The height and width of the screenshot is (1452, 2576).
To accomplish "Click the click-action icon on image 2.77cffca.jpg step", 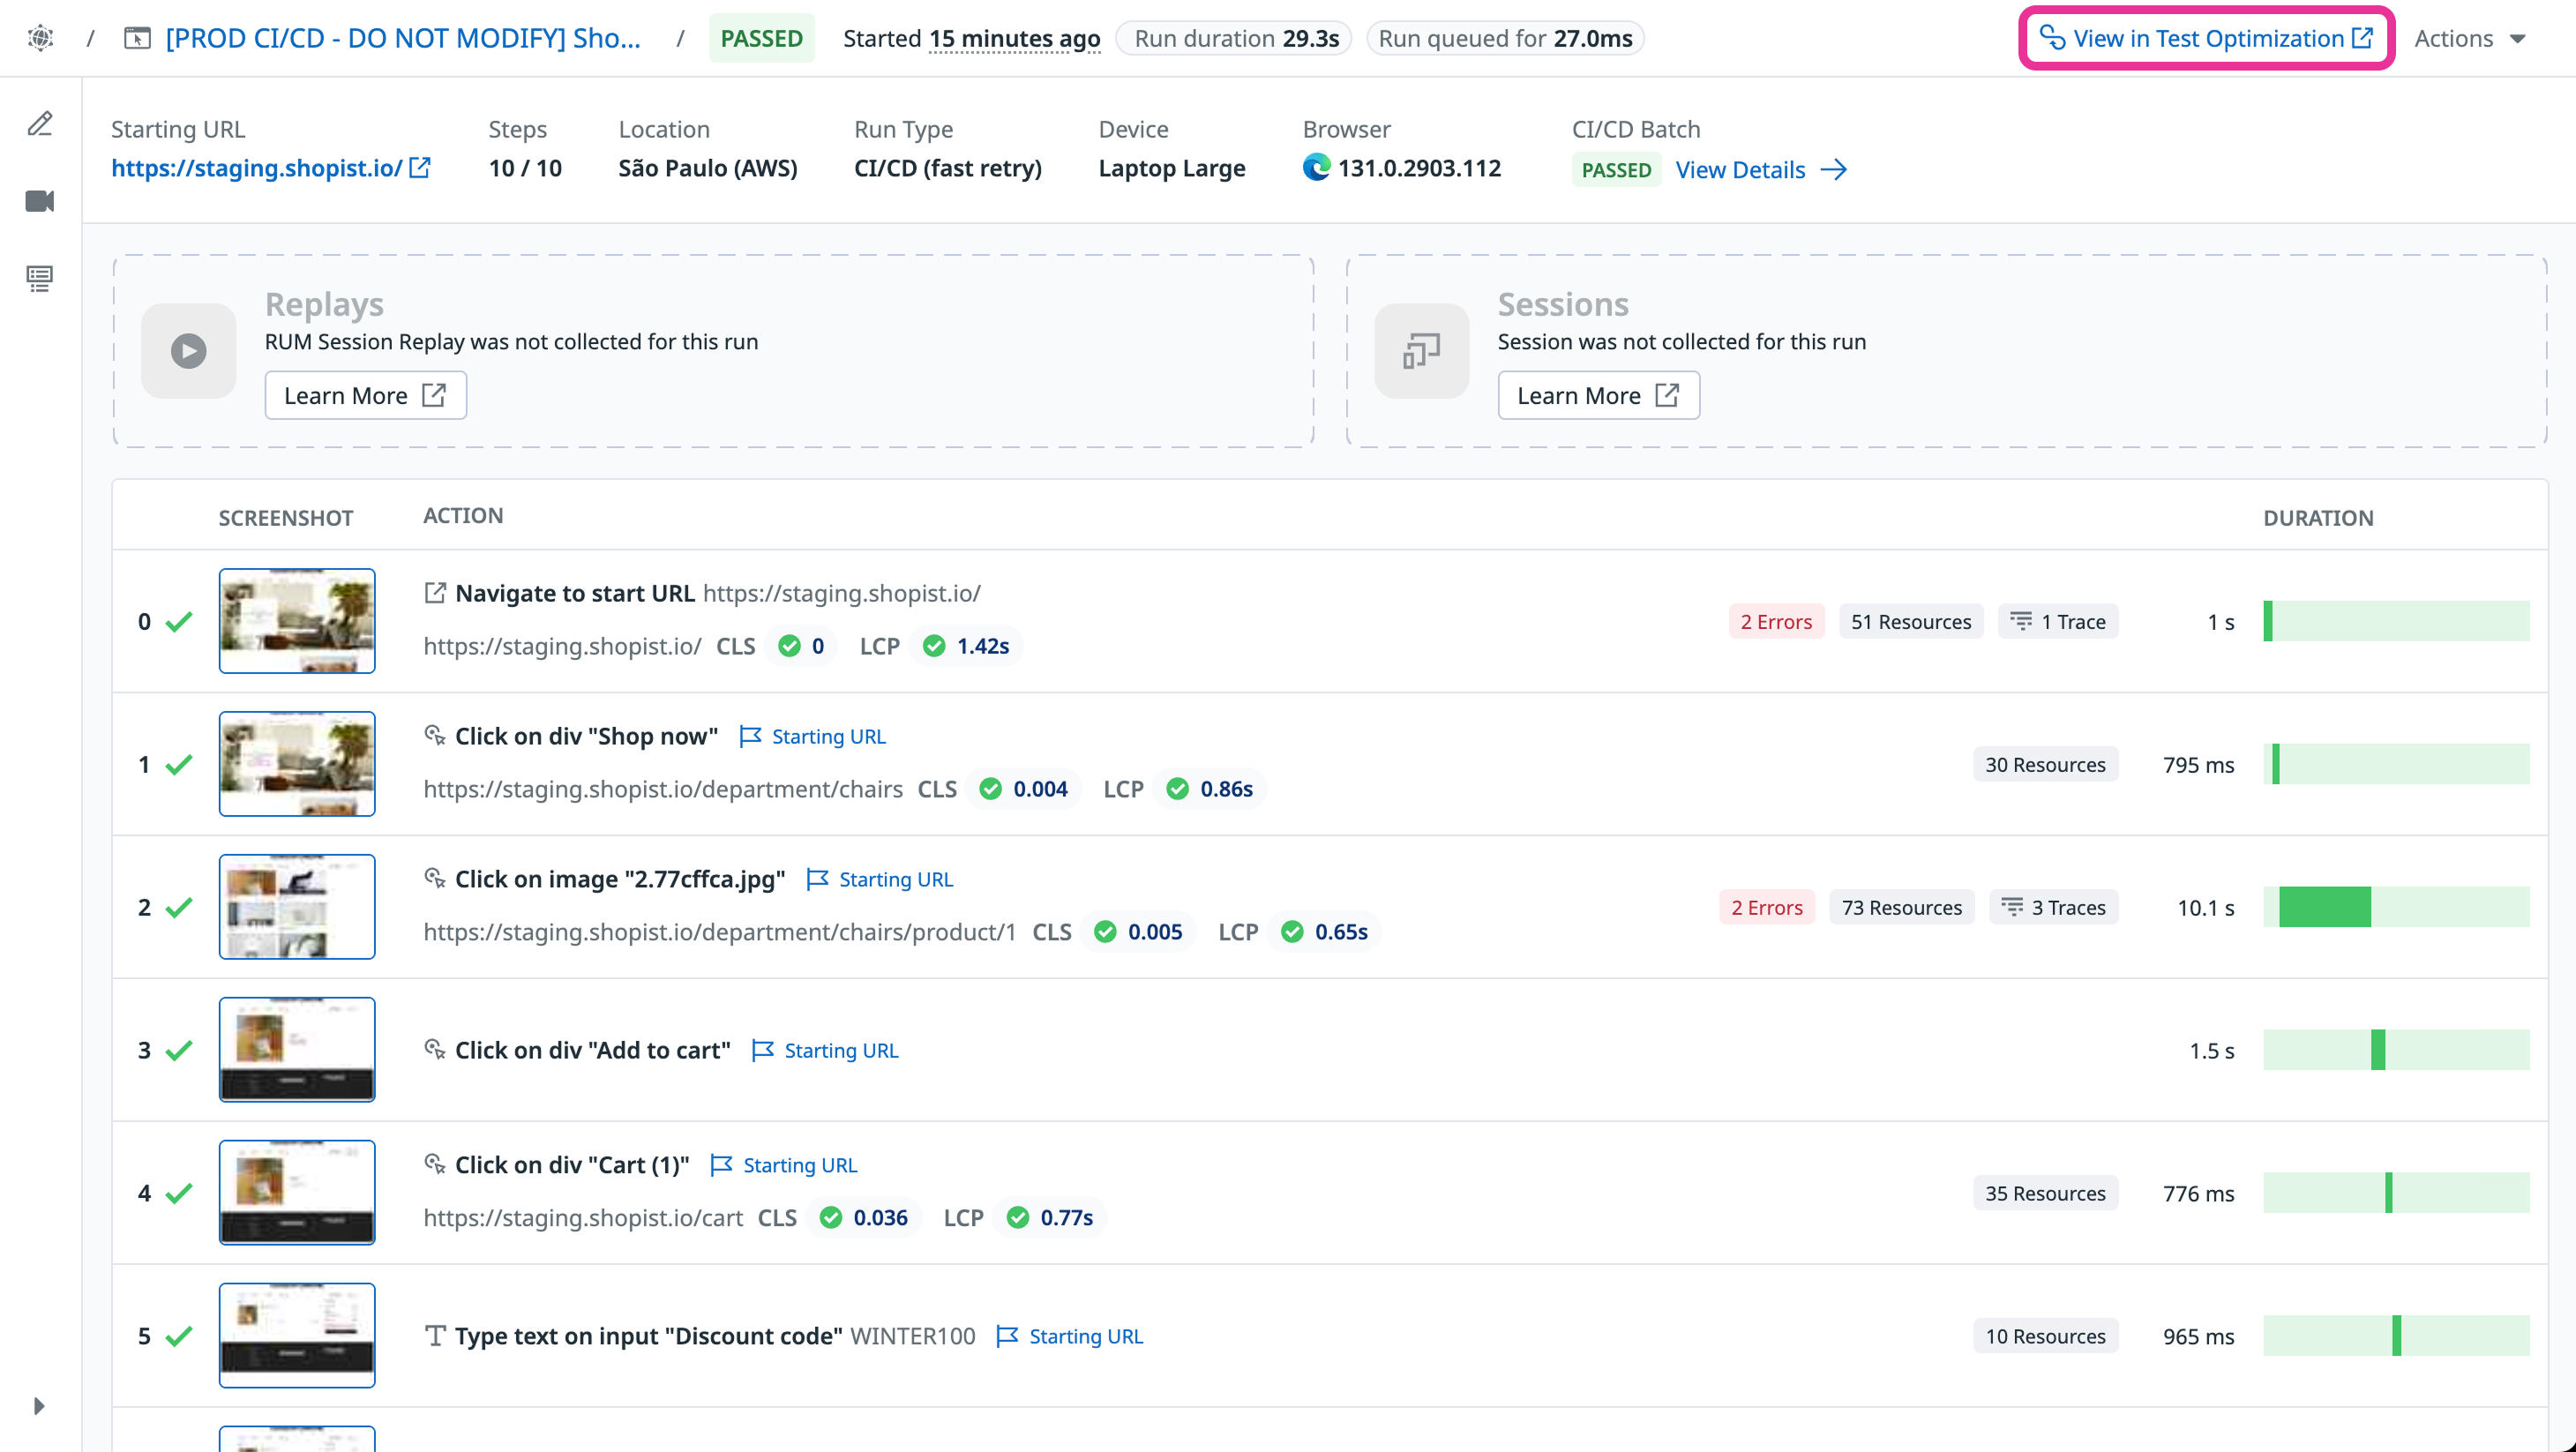I will 434,879.
